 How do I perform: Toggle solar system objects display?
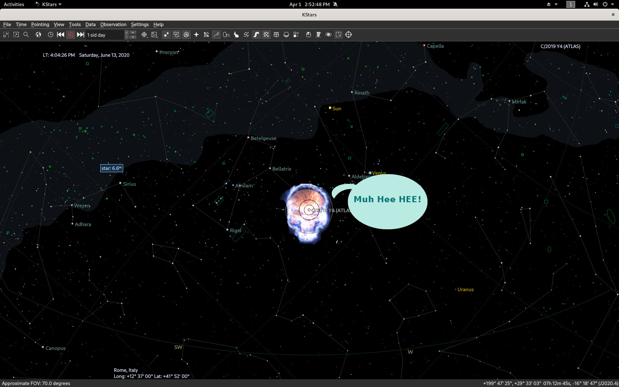point(186,35)
